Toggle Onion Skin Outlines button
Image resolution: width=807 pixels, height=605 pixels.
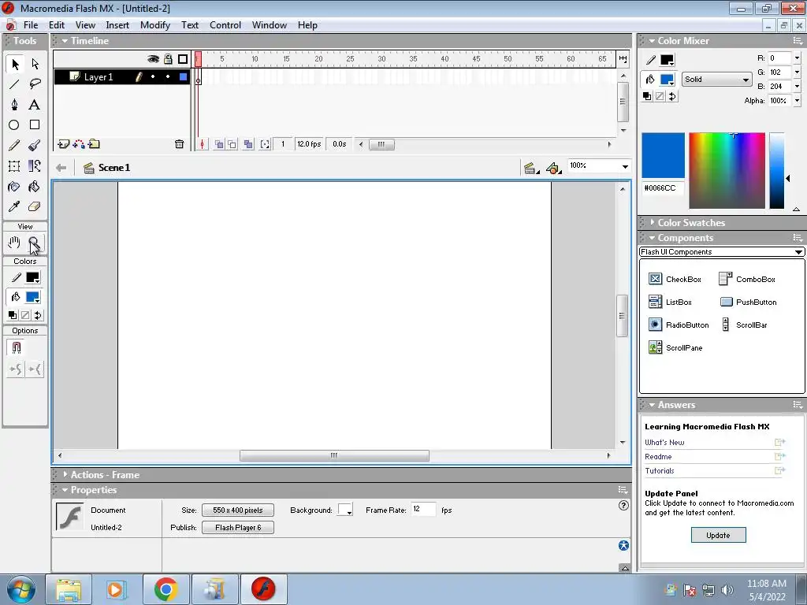tap(232, 144)
